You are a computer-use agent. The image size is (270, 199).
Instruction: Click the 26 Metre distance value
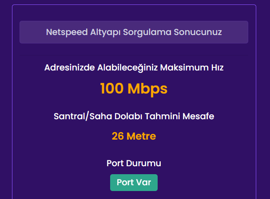point(134,136)
